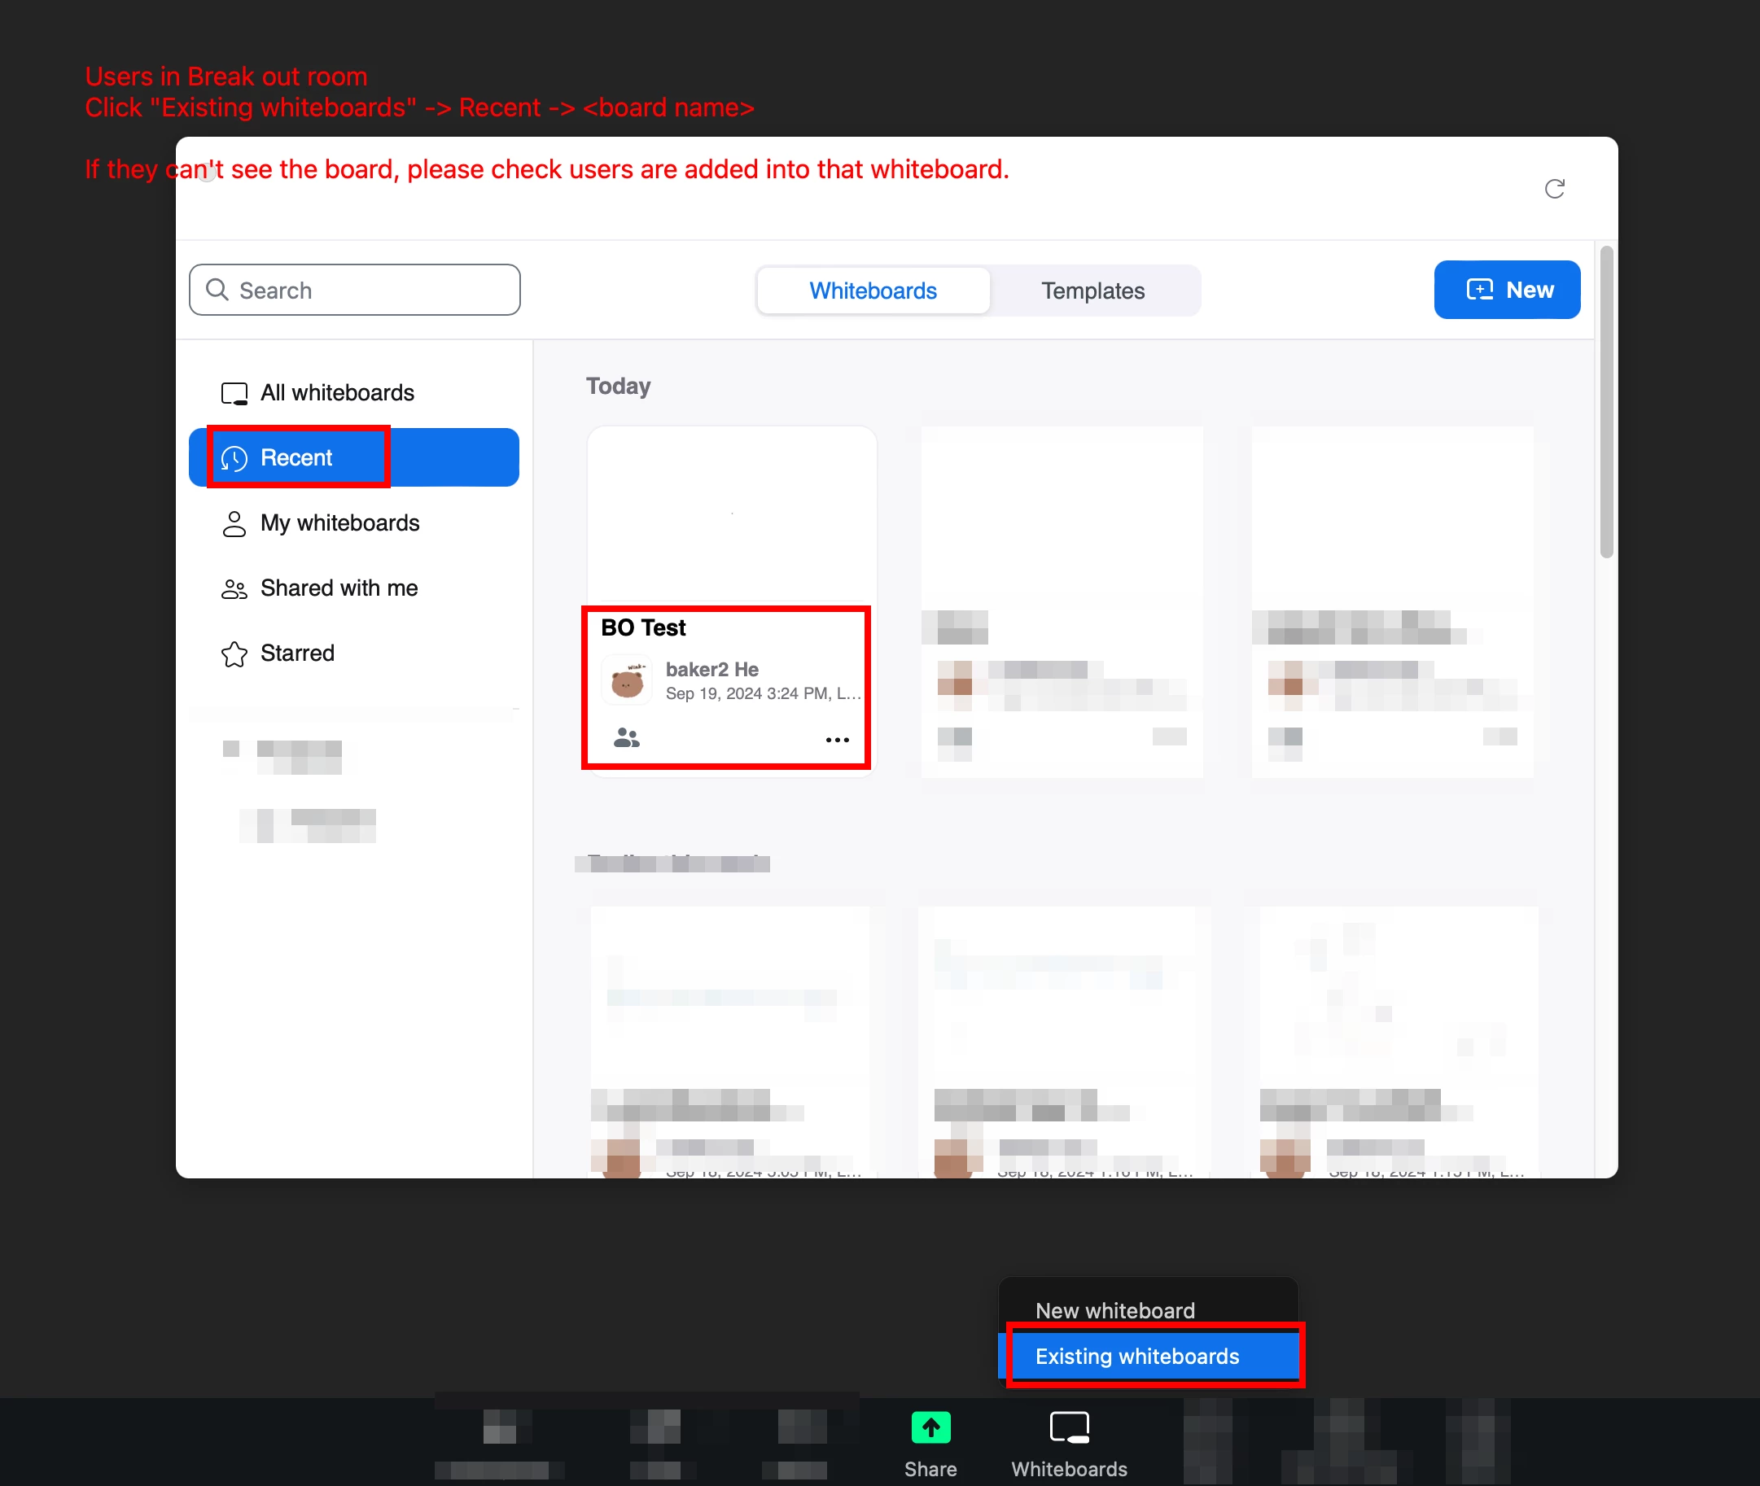Viewport: 1760px width, 1486px height.
Task: Show Shared with me whiteboards
Action: (339, 588)
